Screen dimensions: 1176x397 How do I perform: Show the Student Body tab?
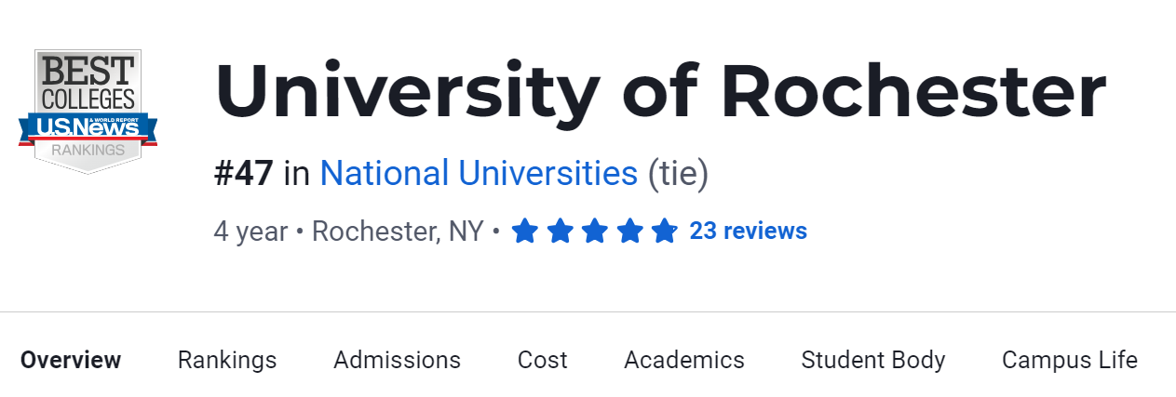[873, 360]
